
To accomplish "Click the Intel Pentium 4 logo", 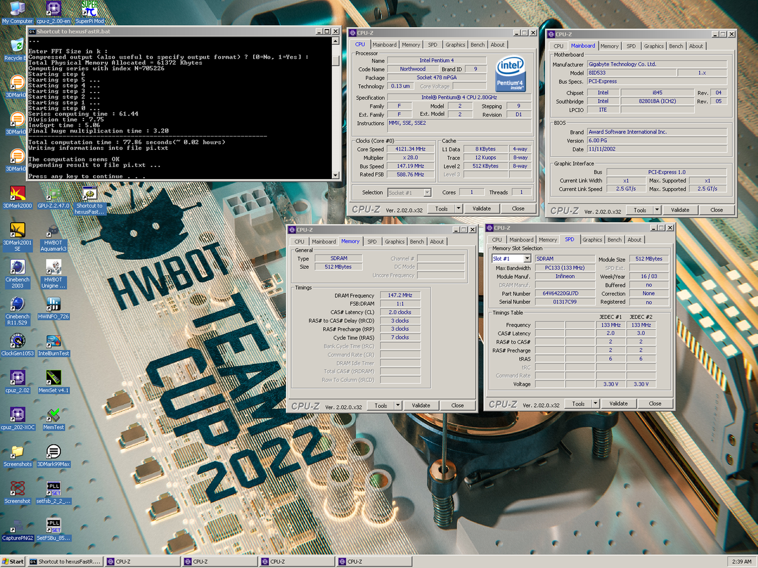I will tap(511, 74).
